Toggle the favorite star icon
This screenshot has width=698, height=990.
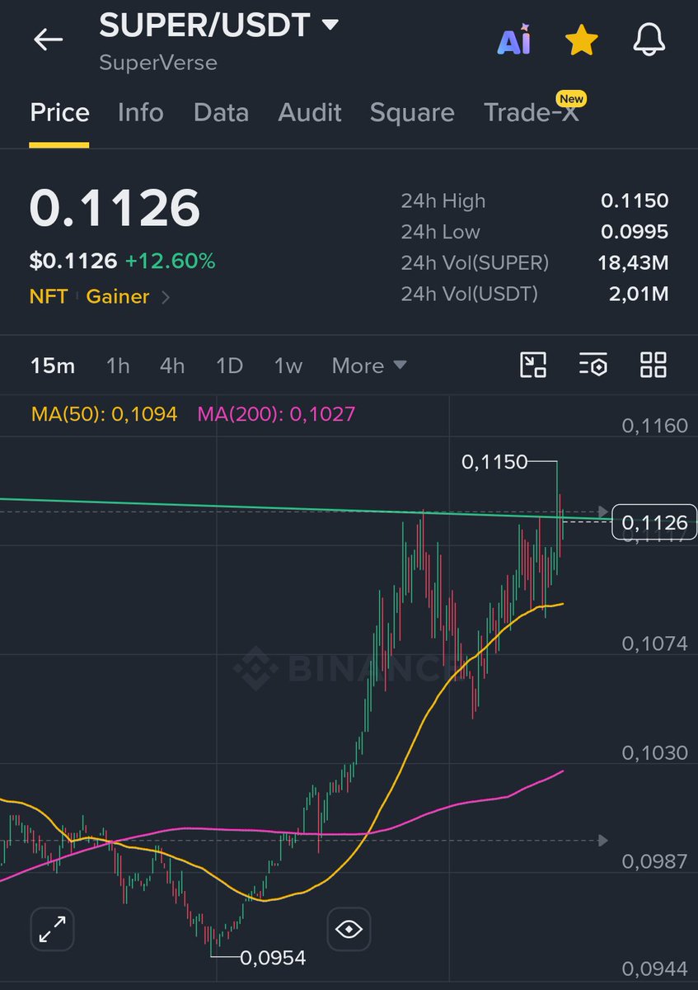tap(581, 40)
